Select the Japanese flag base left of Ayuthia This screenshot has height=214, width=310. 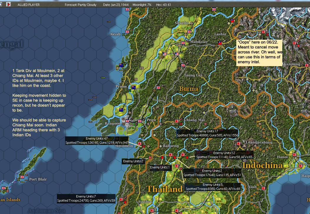point(121,199)
